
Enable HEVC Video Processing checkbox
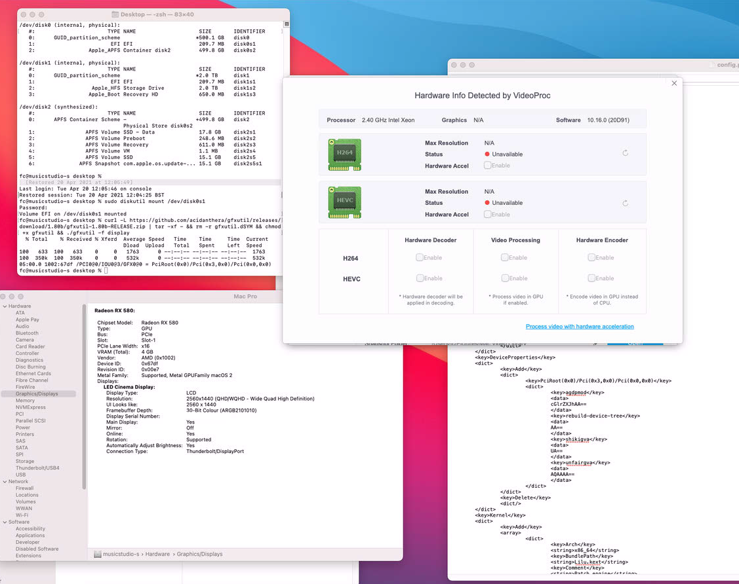click(x=505, y=278)
